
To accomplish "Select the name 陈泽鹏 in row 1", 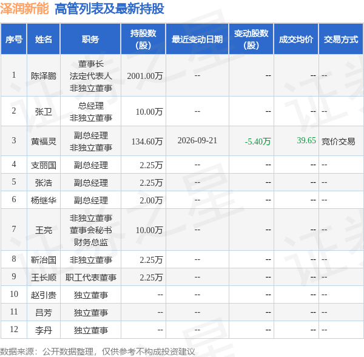I will pos(44,76).
